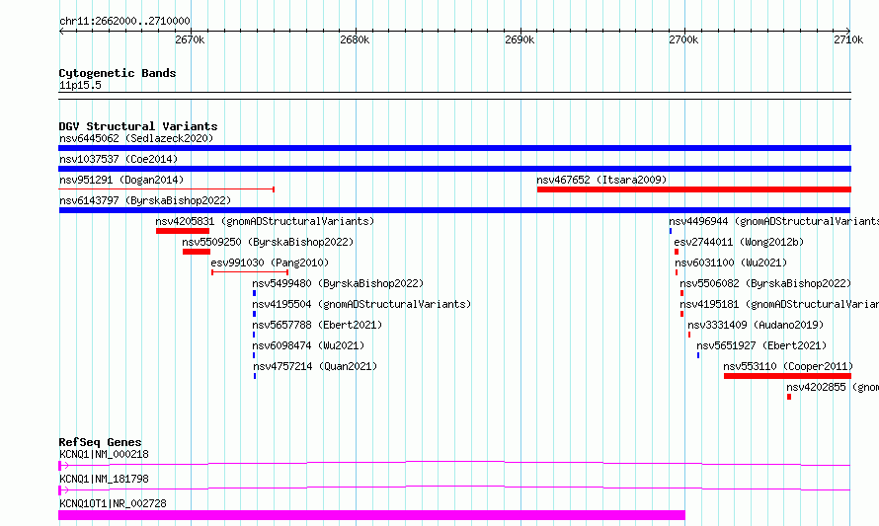The width and height of the screenshot is (879, 526).
Task: Open the nsv1037537 (Coe2014) variant label
Action: point(119,159)
